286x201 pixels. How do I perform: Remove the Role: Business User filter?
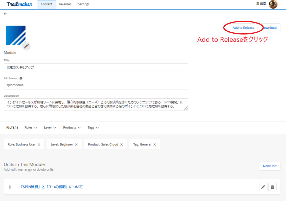click(39, 145)
